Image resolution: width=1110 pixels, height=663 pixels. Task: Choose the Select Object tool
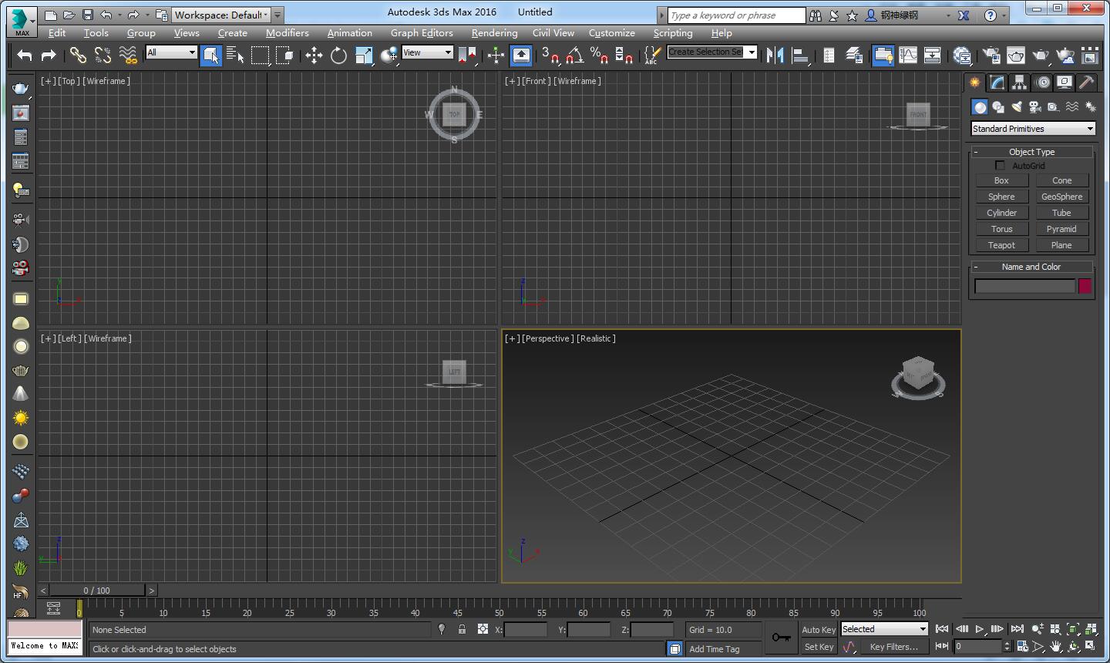(210, 55)
